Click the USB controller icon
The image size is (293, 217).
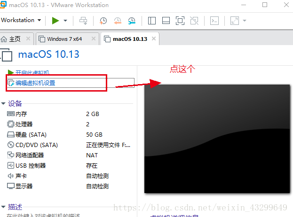(11, 165)
